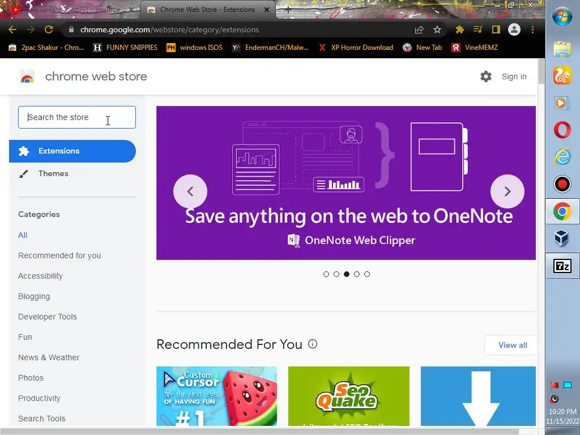The height and width of the screenshot is (435, 580).
Task: Click the Chrome Web Store logo
Action: click(27, 76)
